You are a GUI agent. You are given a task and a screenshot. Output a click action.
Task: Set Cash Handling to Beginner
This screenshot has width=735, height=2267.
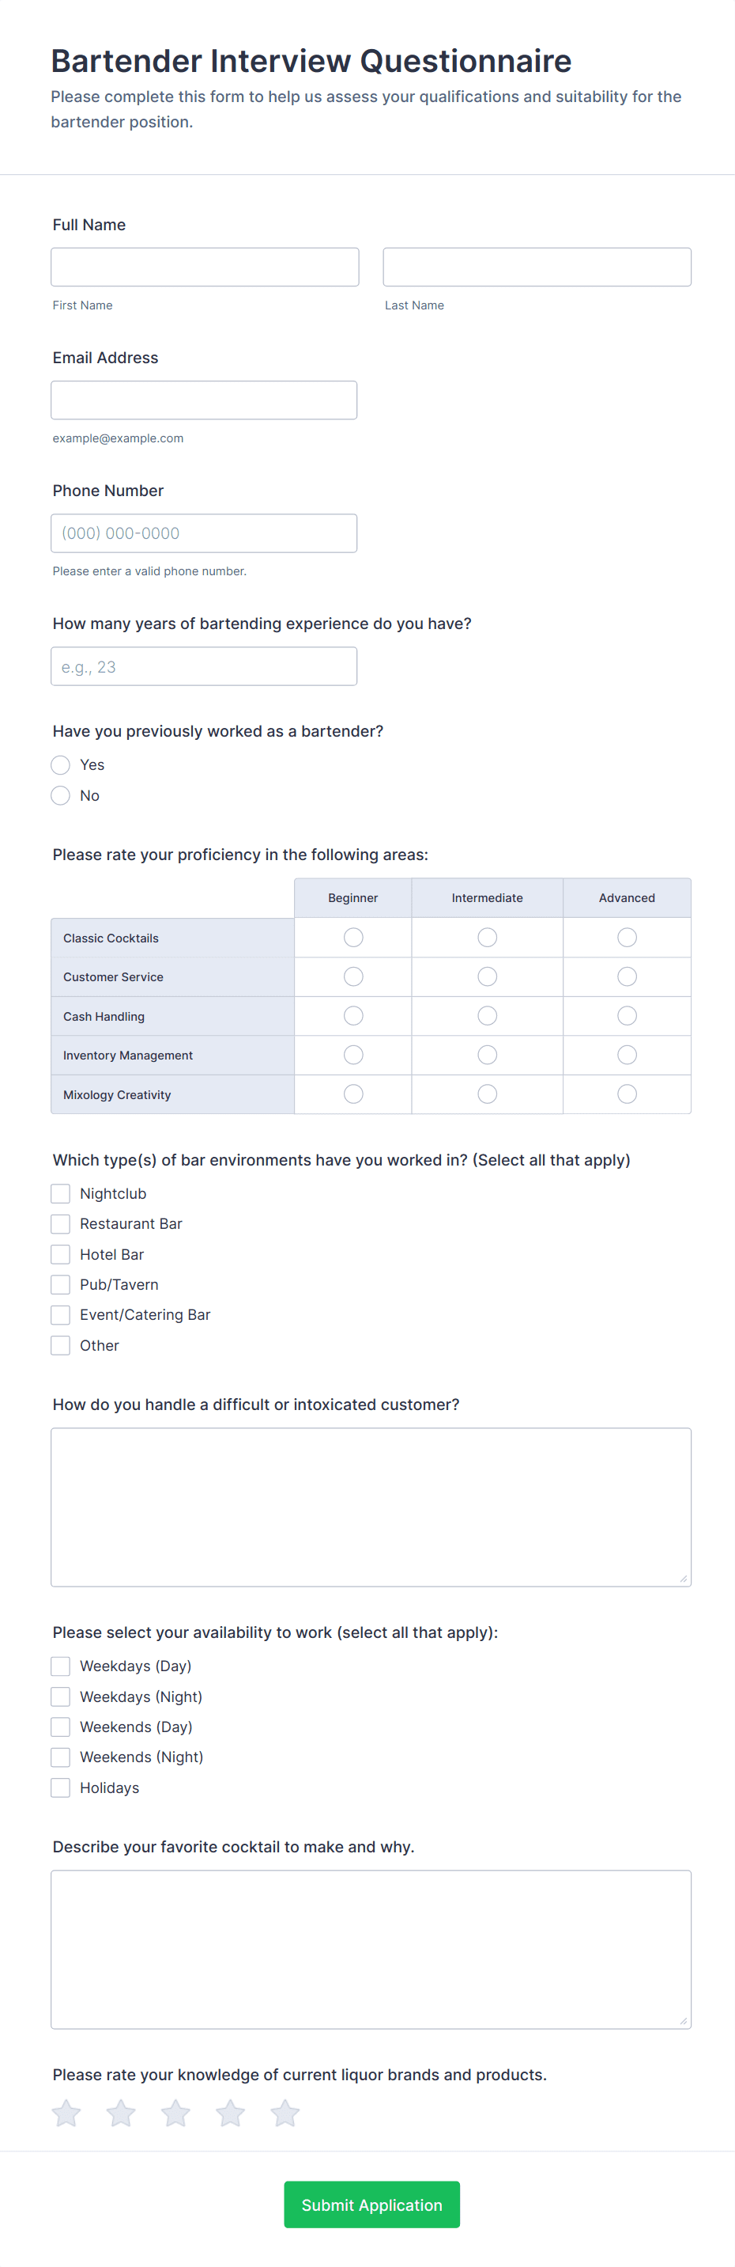(353, 1015)
